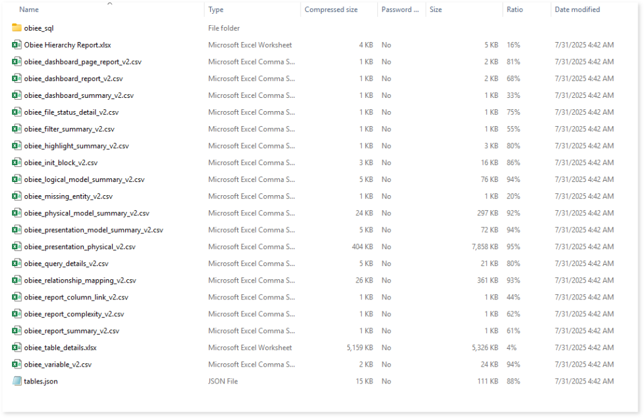Click the tables.json file icon

pyautogui.click(x=17, y=381)
